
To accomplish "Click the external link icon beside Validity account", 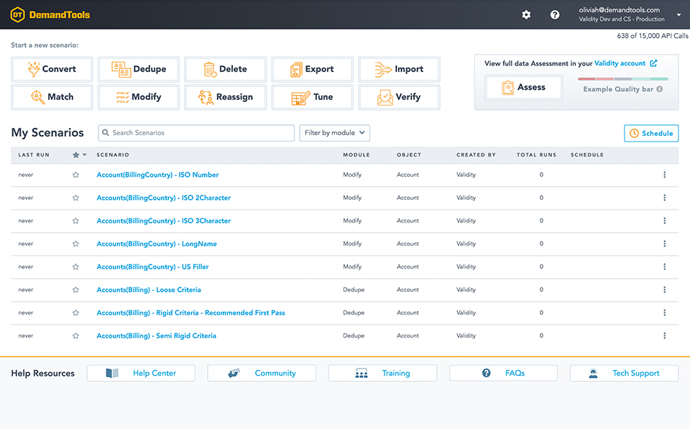I will [x=653, y=63].
